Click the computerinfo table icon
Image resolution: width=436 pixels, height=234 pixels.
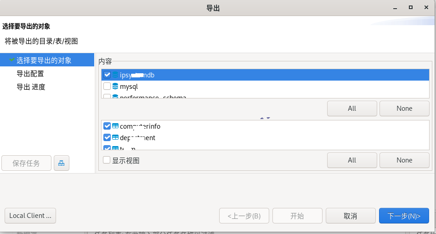click(x=115, y=126)
